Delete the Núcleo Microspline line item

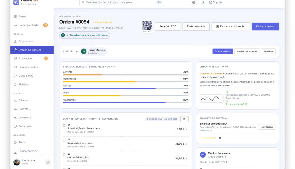(x=186, y=158)
